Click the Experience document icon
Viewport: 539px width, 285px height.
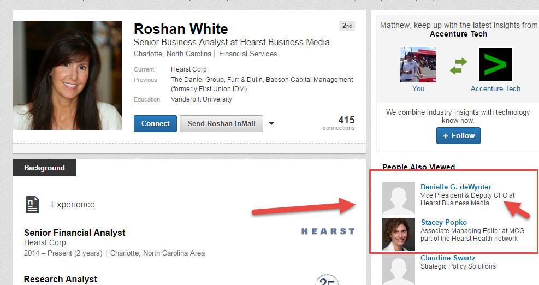[32, 205]
